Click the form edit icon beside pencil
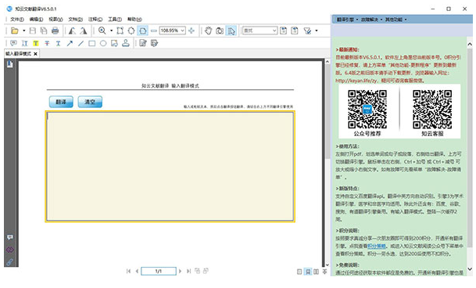The width and height of the screenshot is (476, 288). coord(154,43)
